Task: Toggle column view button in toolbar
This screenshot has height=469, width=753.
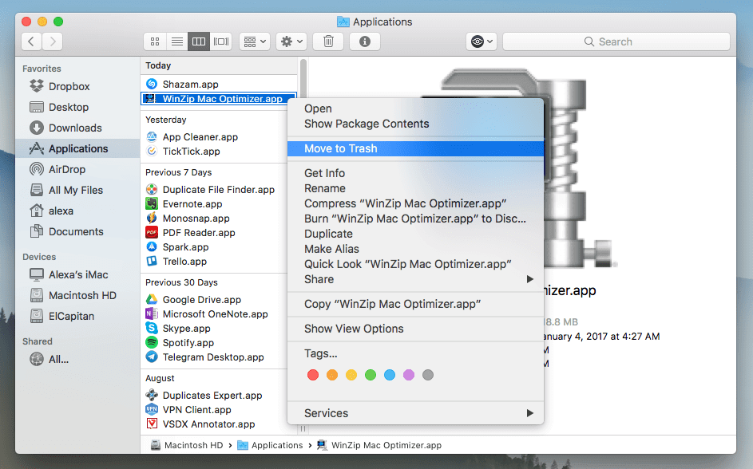Action: tap(199, 41)
